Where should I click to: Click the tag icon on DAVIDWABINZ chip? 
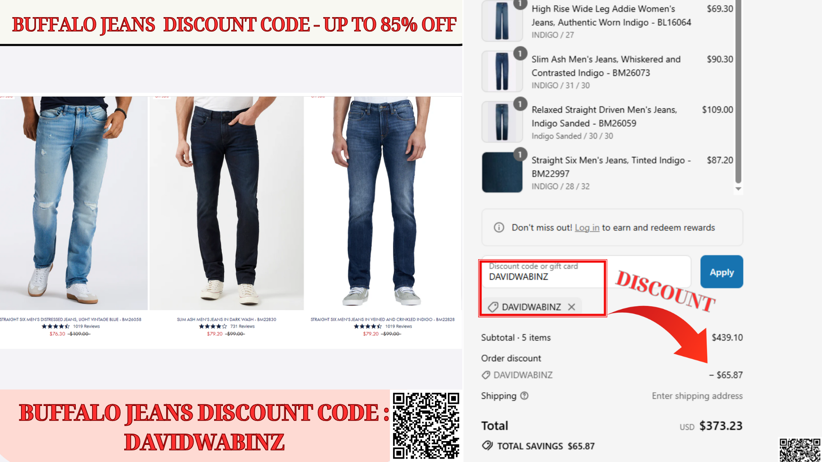click(x=493, y=307)
